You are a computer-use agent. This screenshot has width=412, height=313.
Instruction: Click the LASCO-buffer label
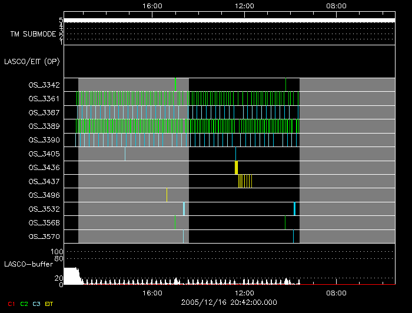pos(29,264)
